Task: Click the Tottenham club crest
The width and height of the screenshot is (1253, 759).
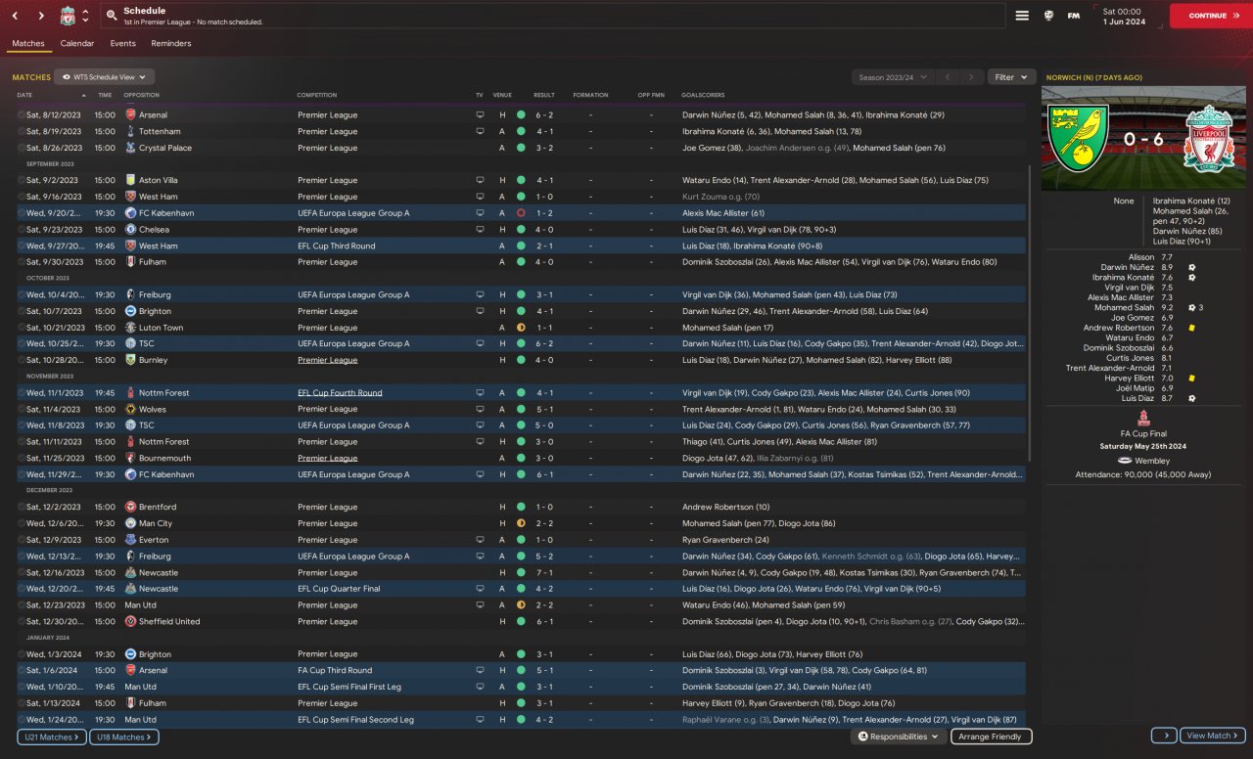Action: click(x=130, y=131)
